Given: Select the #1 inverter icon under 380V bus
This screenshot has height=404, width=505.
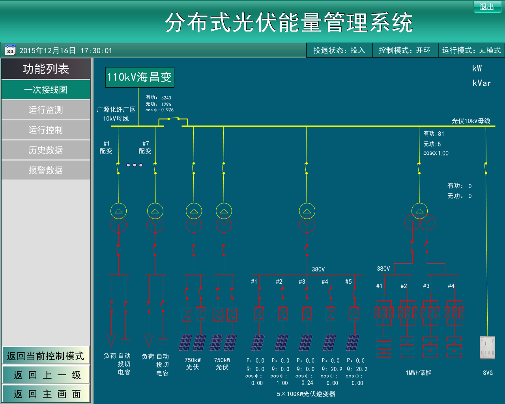Looking at the screenshot, I should pos(259,314).
